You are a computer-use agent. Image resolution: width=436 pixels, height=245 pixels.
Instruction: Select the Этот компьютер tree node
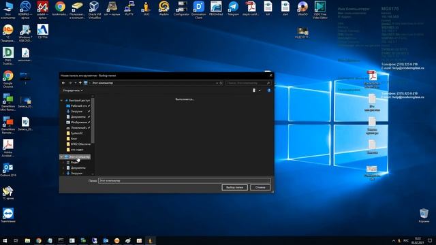77,157
